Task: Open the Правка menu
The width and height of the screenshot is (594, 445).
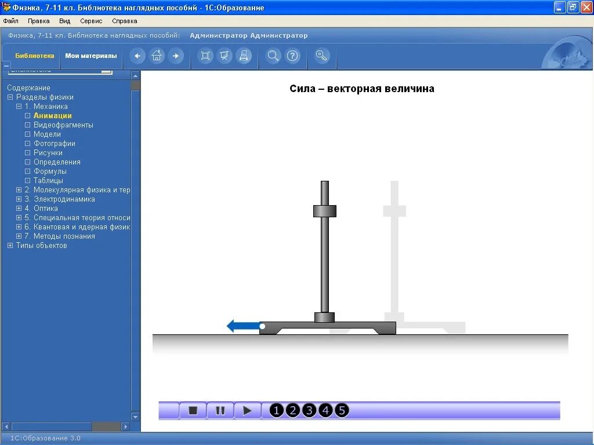Action: click(39, 21)
